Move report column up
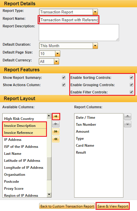The width and height of the screenshot is (137, 211). (127, 116)
